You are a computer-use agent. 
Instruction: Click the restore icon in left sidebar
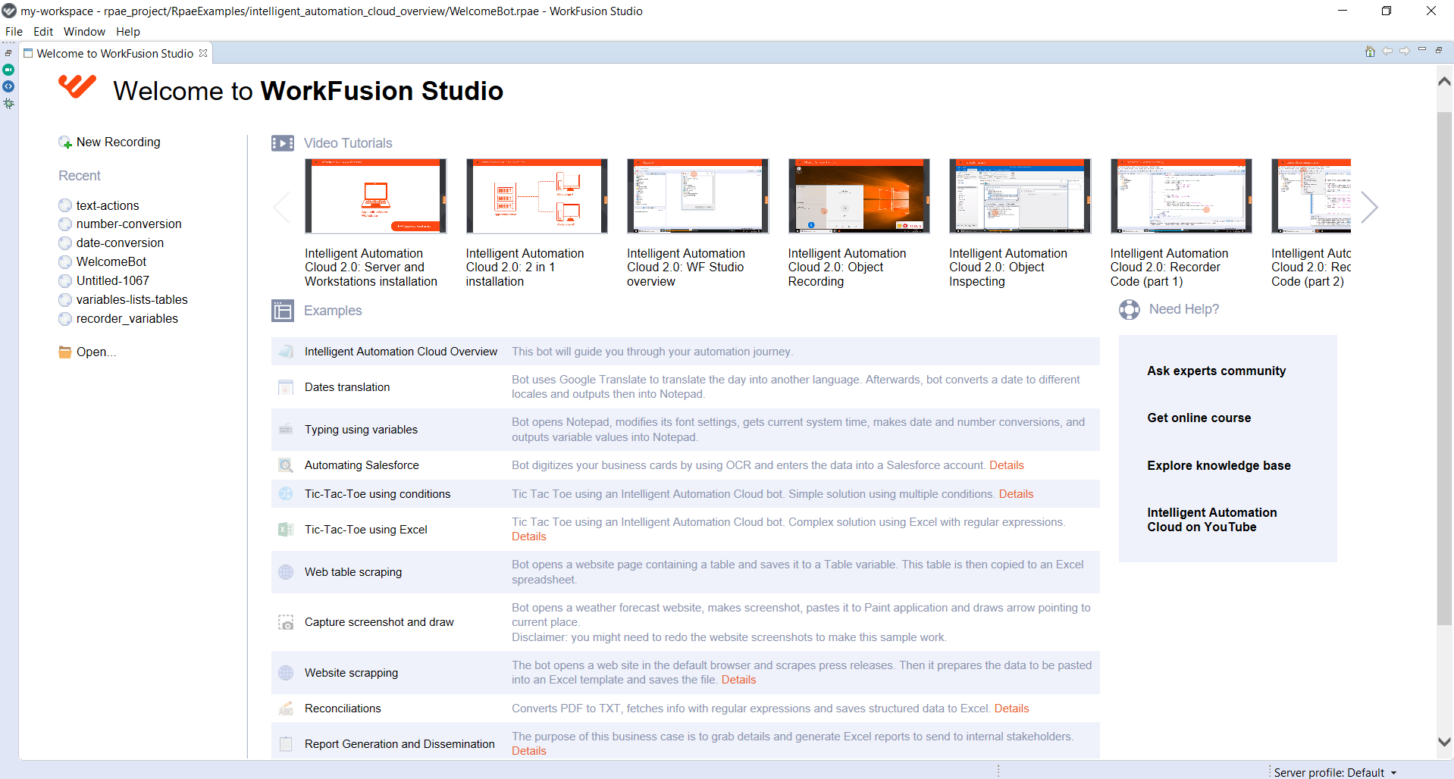pos(8,53)
